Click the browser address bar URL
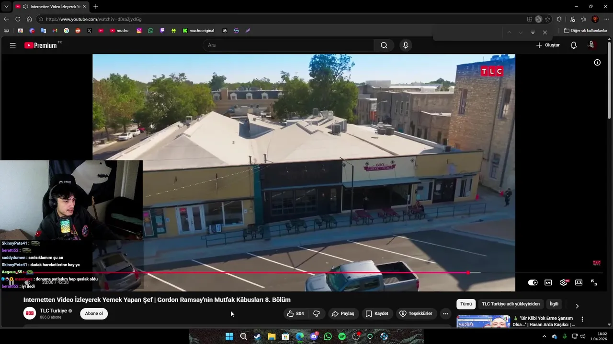This screenshot has height=344, width=613. pos(94,19)
